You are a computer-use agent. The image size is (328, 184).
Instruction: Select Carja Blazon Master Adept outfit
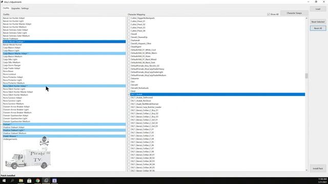pos(64,53)
